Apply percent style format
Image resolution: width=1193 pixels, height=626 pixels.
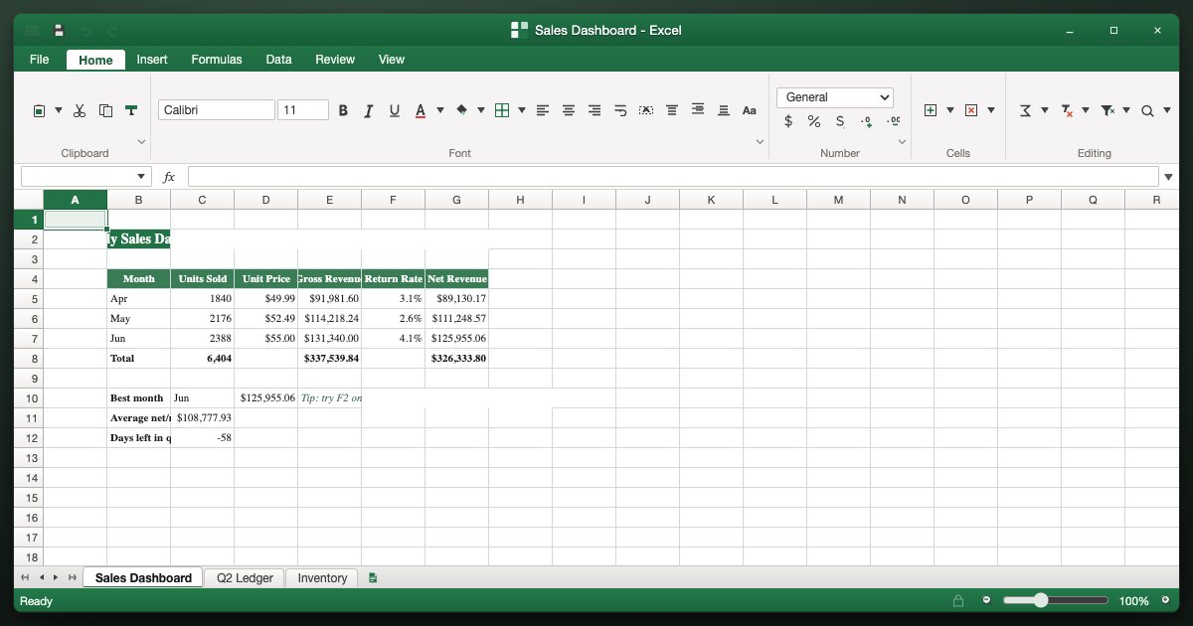(x=814, y=121)
